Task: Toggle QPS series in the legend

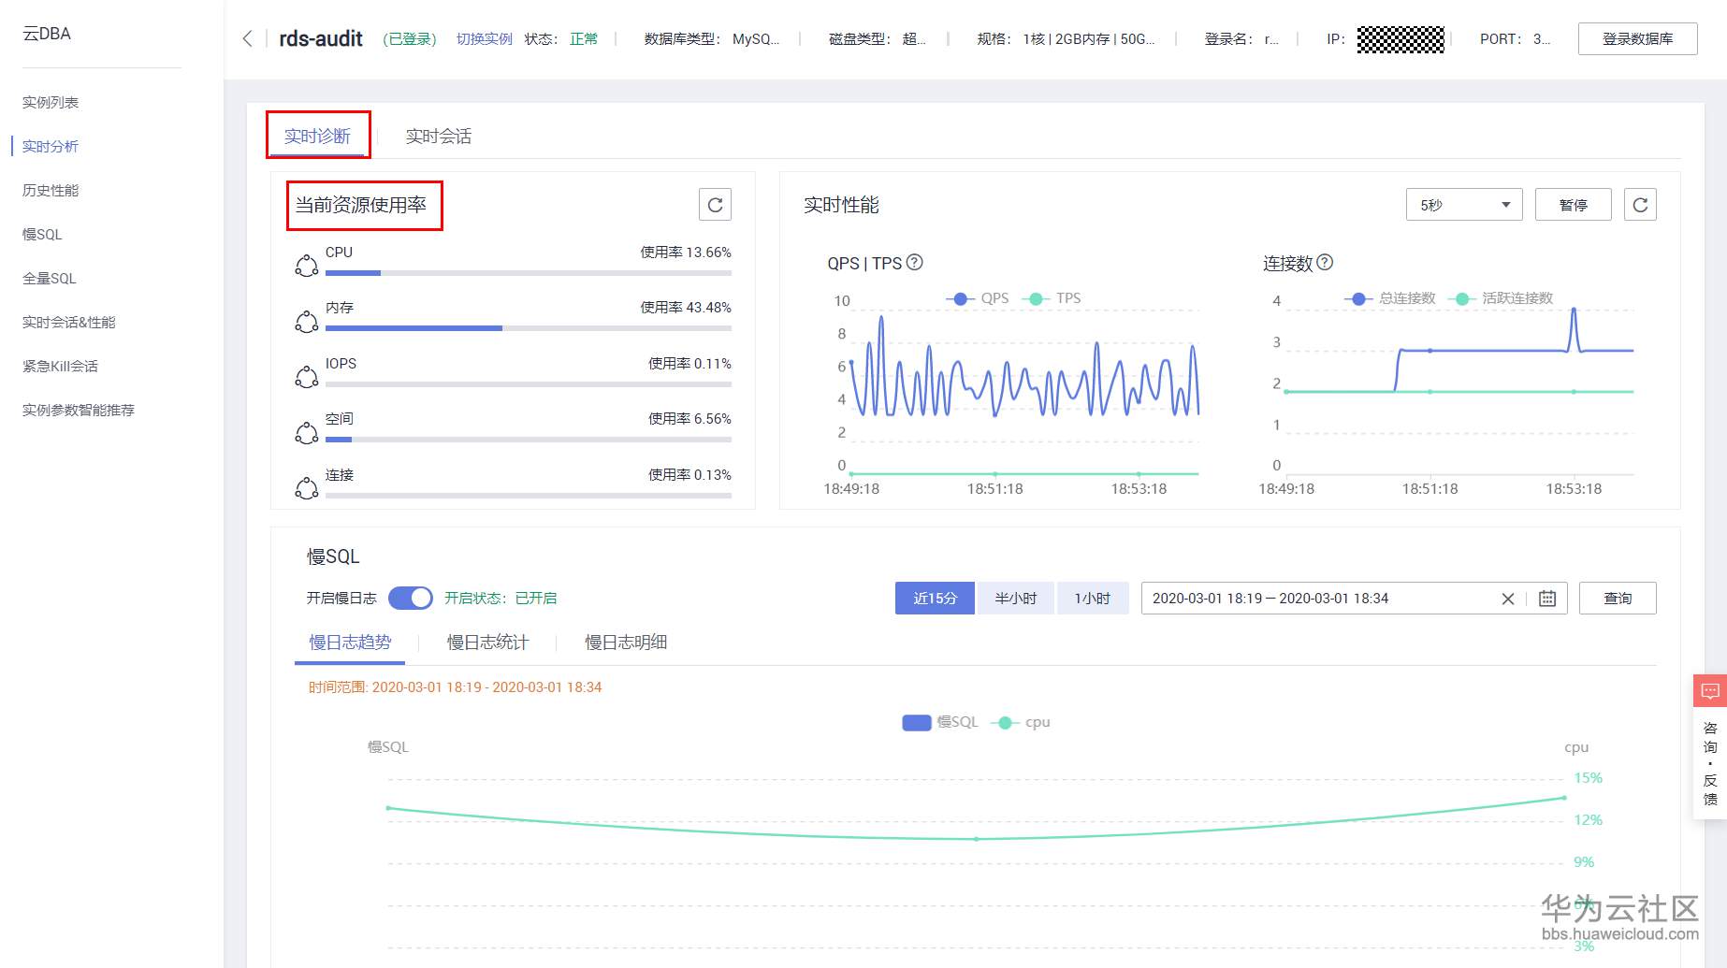Action: (978, 298)
